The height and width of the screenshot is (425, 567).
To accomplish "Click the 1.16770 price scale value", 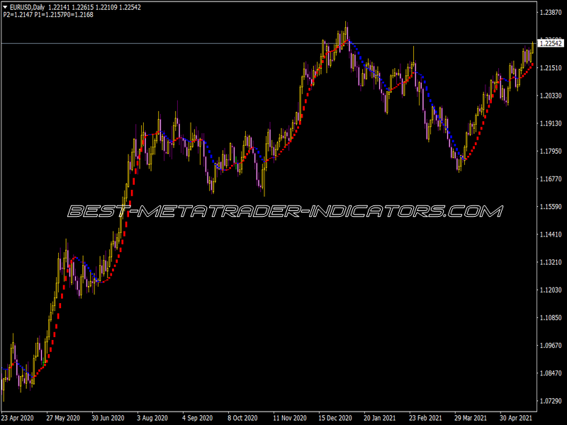I will (x=551, y=179).
